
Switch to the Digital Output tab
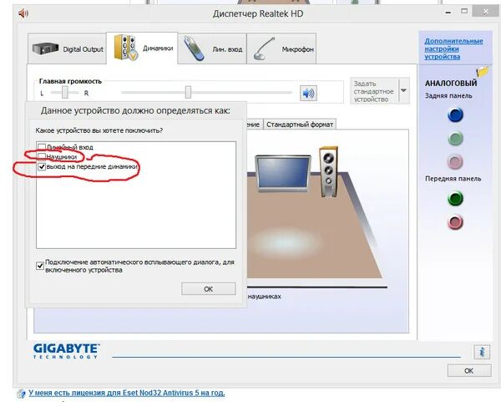tap(67, 49)
